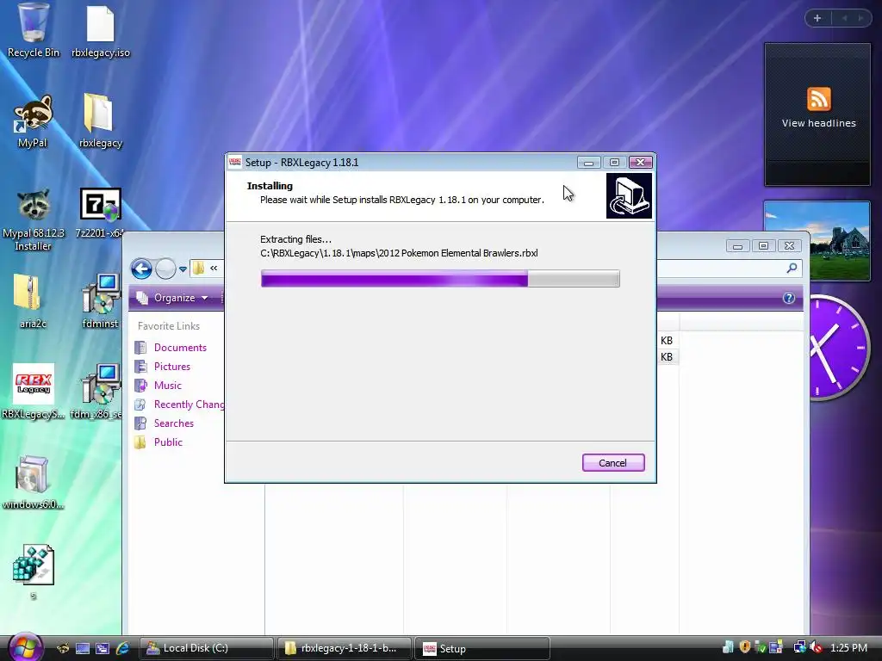Switch to rbxlegacy-1-18-1 taskbar window
The width and height of the screenshot is (882, 661).
(x=344, y=648)
